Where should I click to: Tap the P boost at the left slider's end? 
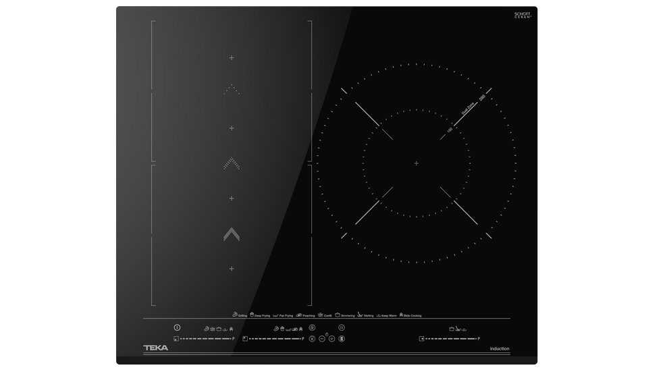tap(234, 339)
